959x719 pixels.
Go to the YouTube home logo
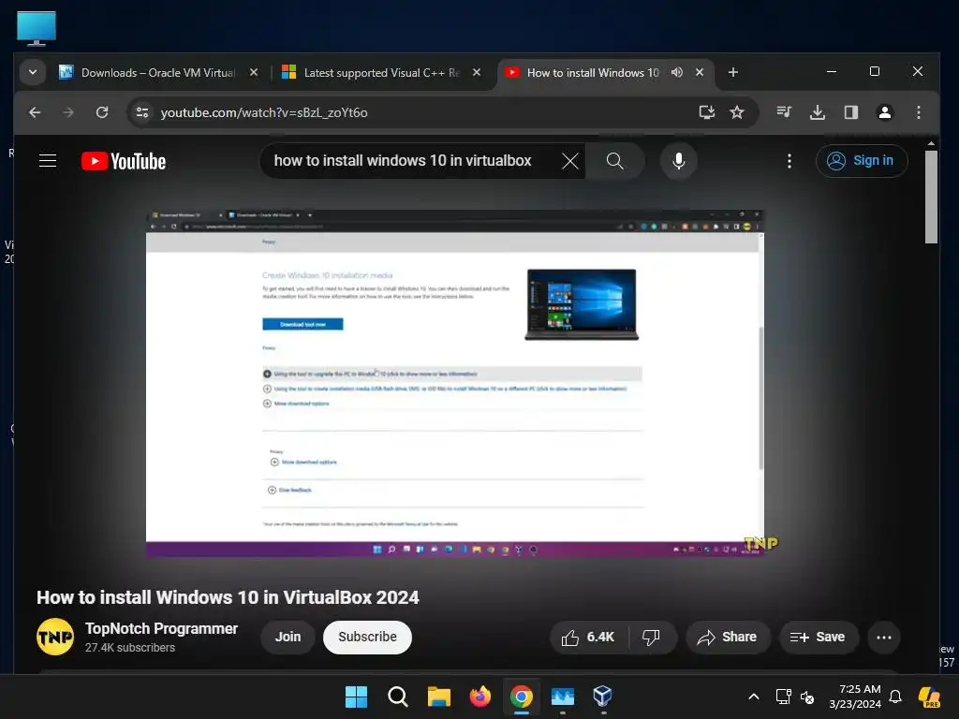(x=124, y=161)
